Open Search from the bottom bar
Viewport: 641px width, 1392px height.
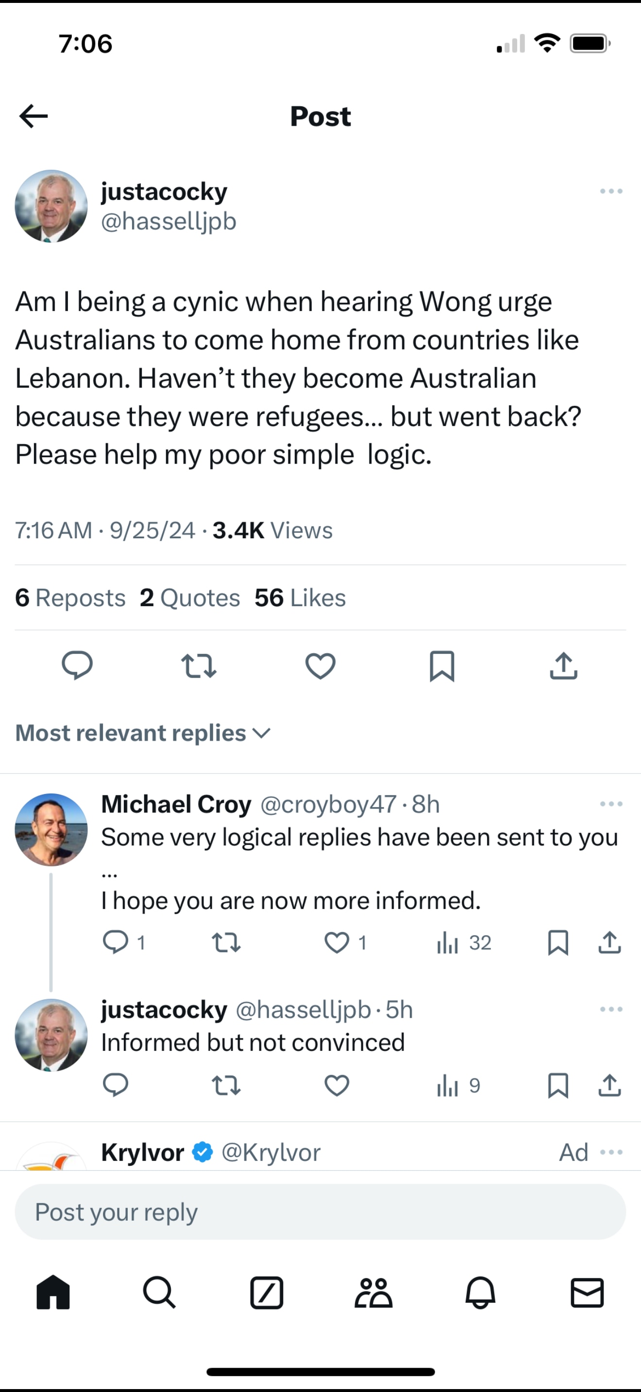point(159,1293)
